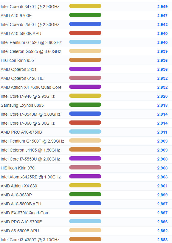Open AMD Opteron 2431 entry
The height and width of the screenshot is (243, 172).
18,69
